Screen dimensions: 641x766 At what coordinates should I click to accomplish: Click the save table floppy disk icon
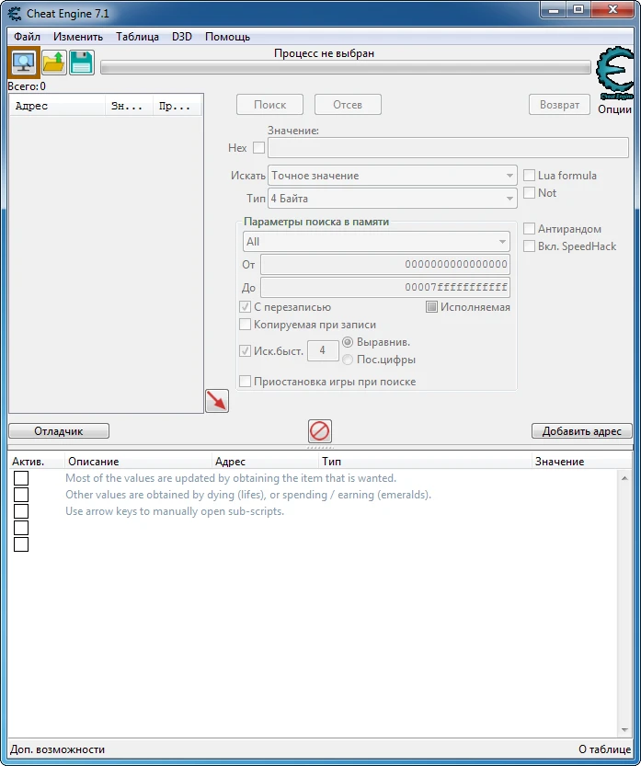coord(82,63)
